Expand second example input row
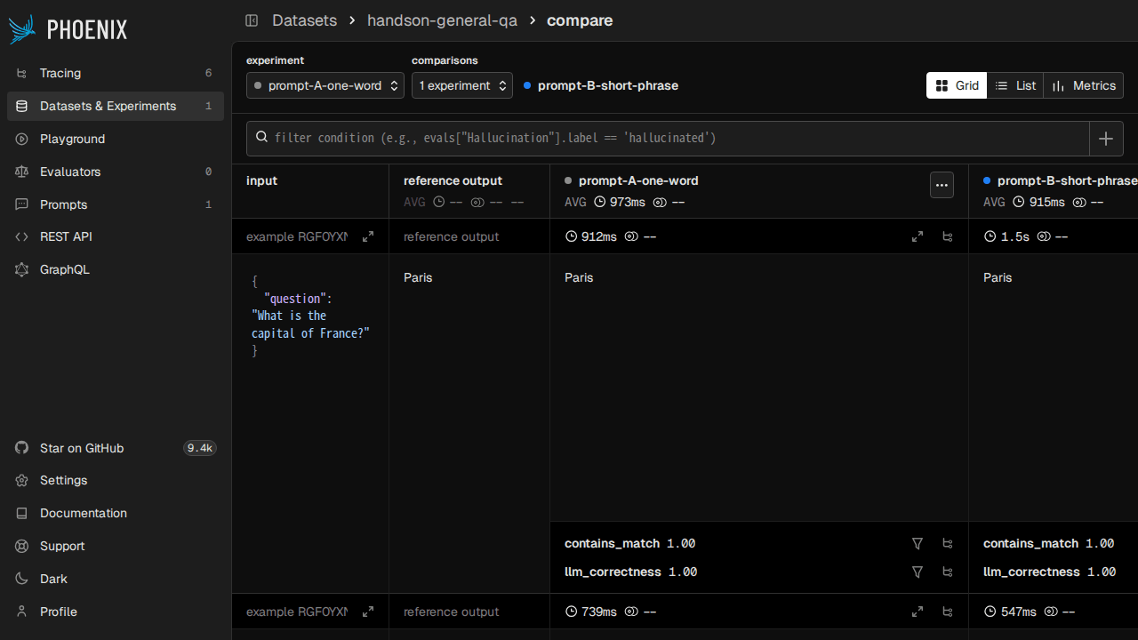This screenshot has height=640, width=1138. coord(368,612)
